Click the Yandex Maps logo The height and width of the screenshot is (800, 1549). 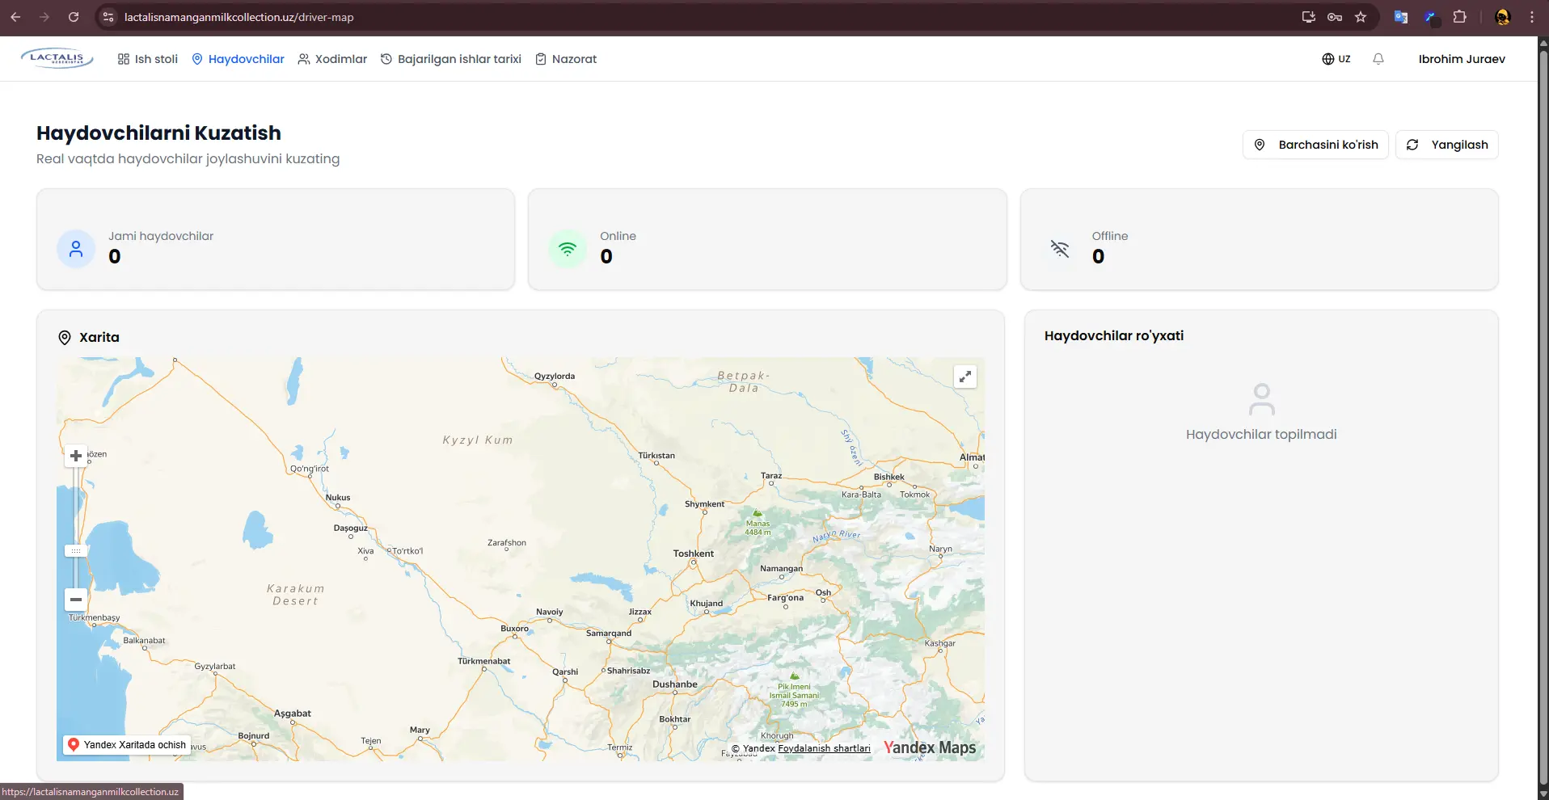(930, 747)
